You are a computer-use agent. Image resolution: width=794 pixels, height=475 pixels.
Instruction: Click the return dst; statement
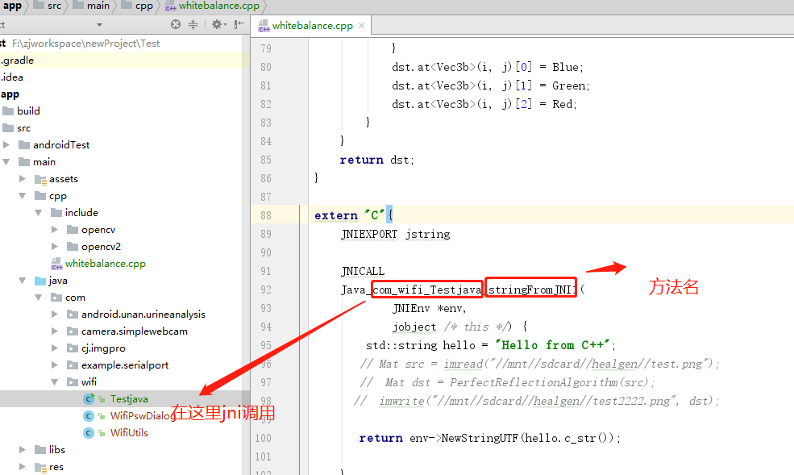pos(376,160)
